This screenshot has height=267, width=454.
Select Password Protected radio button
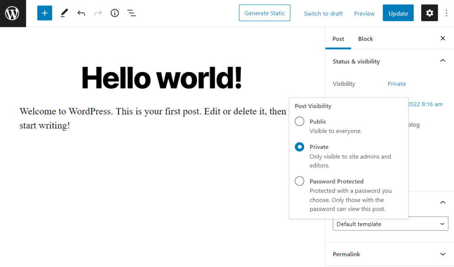click(299, 181)
